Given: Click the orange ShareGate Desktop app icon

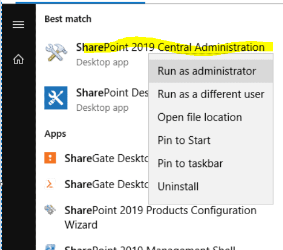Looking at the screenshot, I should pyautogui.click(x=50, y=158).
